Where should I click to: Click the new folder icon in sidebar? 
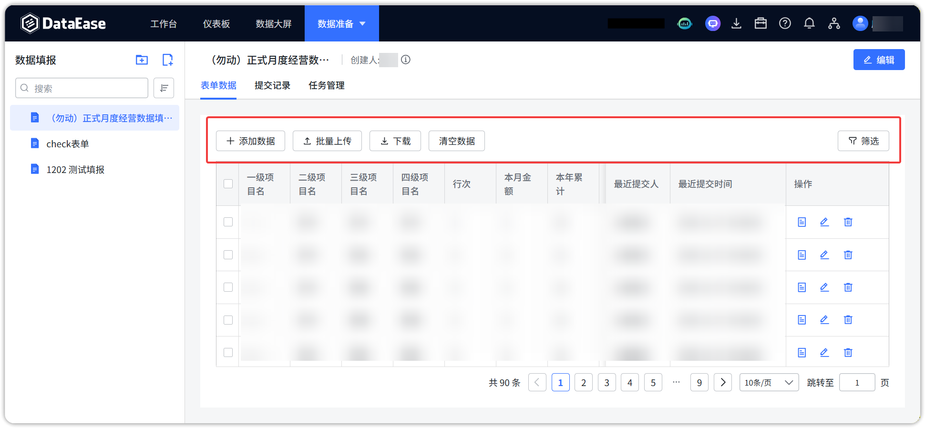click(142, 60)
